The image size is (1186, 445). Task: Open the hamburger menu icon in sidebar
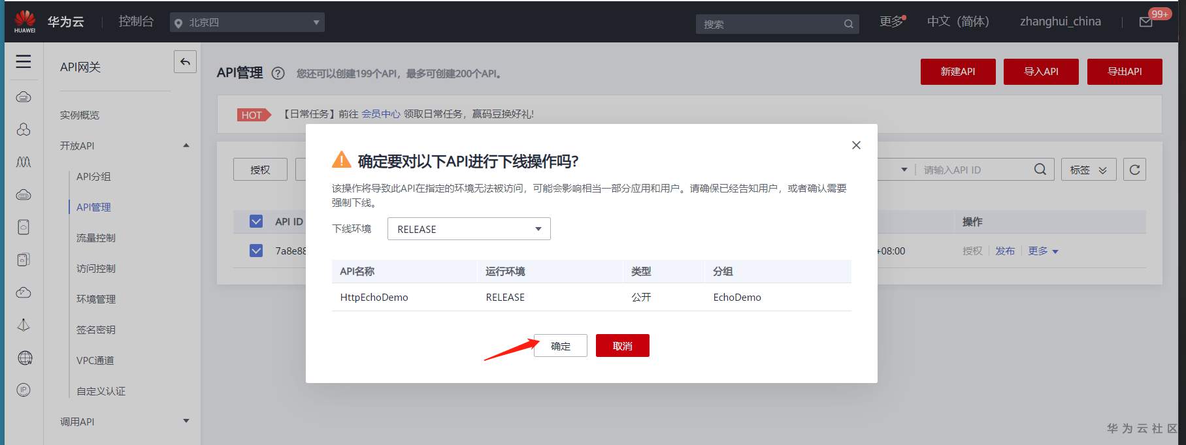coord(24,61)
